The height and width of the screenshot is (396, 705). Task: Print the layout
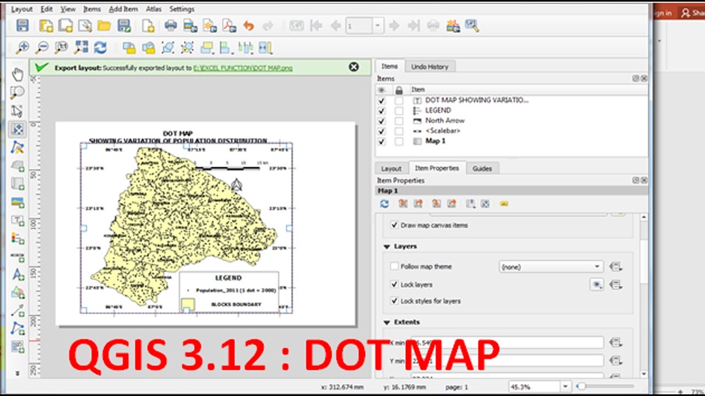[x=171, y=26]
